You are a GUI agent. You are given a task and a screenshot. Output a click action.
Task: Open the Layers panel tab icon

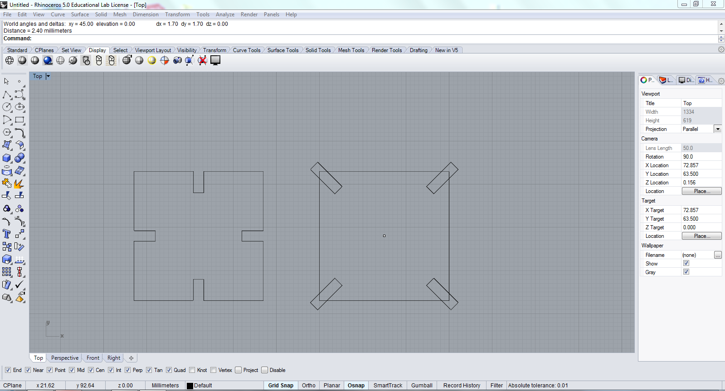[x=666, y=80]
